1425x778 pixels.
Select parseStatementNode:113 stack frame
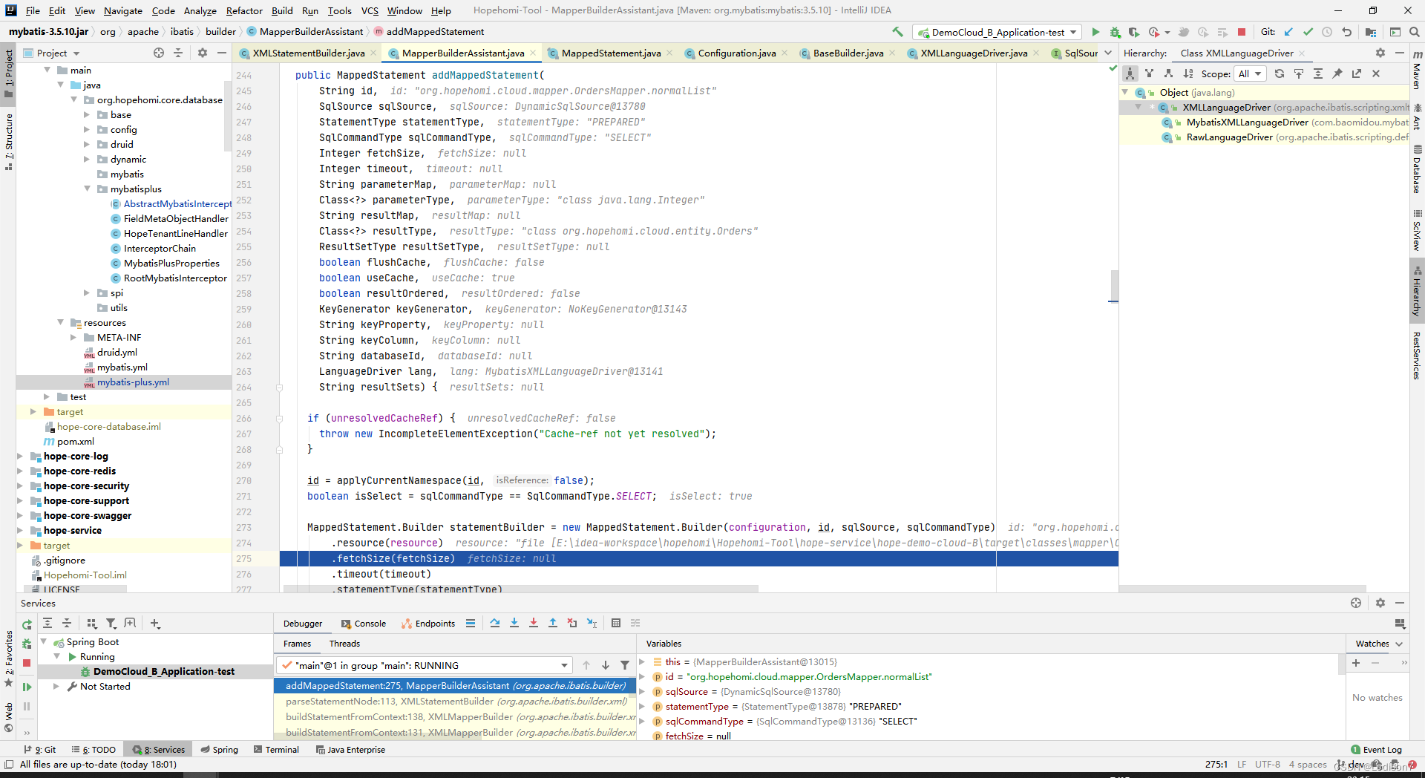coord(456,701)
